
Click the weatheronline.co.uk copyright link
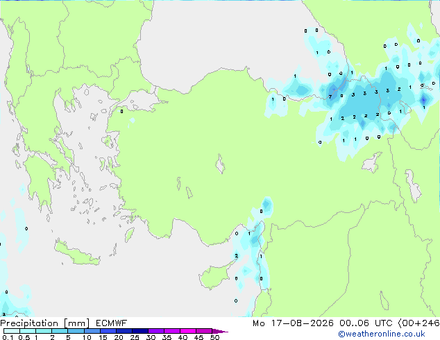381,334
